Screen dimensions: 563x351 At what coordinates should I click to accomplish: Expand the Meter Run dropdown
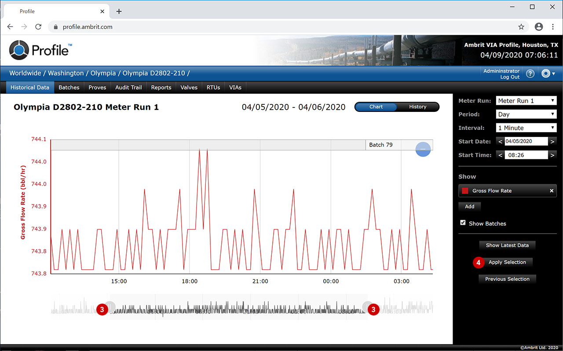pos(526,100)
